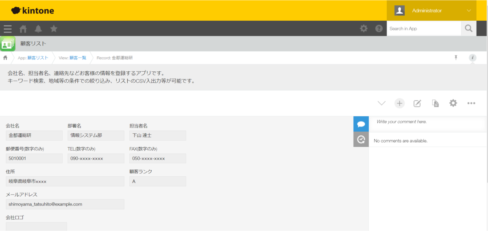The height and width of the screenshot is (231, 488).
Task: Click the search magnifier button
Action: point(468,28)
